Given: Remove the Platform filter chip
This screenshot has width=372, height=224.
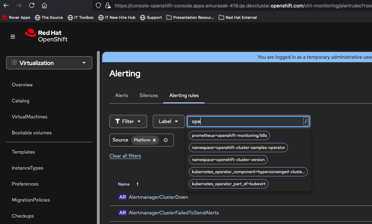Looking at the screenshot, I should 154,140.
